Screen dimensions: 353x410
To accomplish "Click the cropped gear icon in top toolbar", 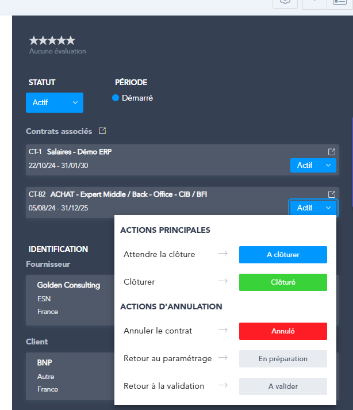I will click(x=285, y=3).
